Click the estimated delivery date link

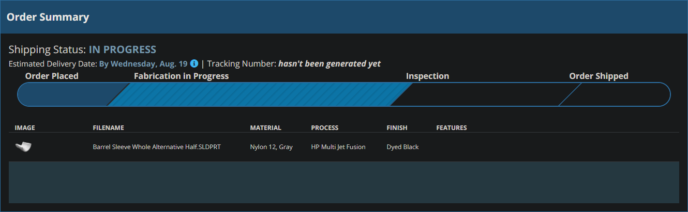tap(143, 64)
